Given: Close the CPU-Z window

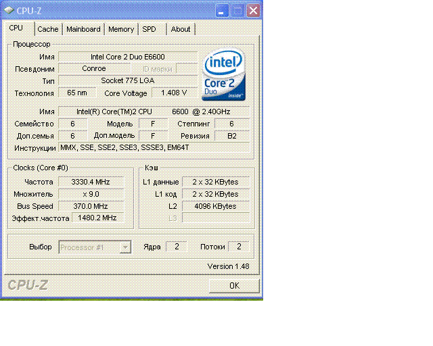Looking at the screenshot, I should point(253,11).
